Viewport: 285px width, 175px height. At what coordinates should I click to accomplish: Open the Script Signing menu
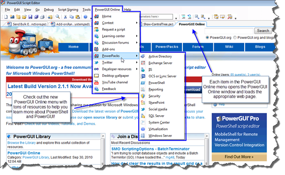tap(68, 9)
